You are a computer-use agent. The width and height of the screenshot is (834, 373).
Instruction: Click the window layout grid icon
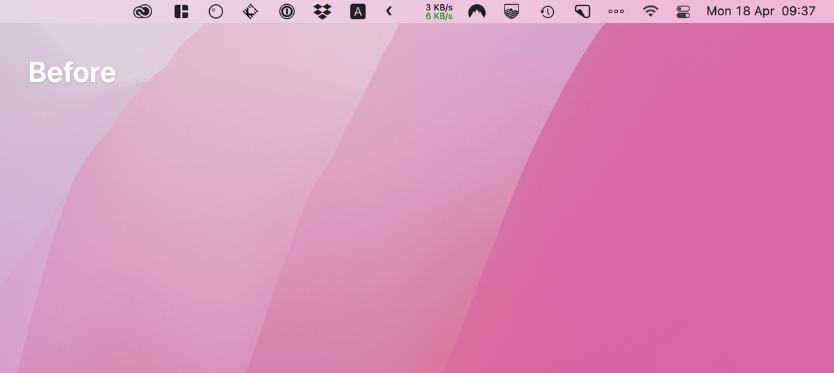coord(181,11)
